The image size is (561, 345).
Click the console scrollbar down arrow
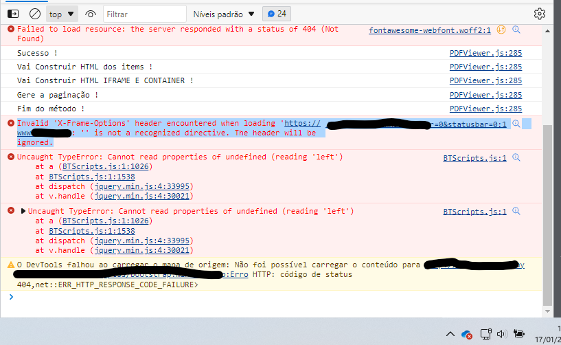point(547,311)
